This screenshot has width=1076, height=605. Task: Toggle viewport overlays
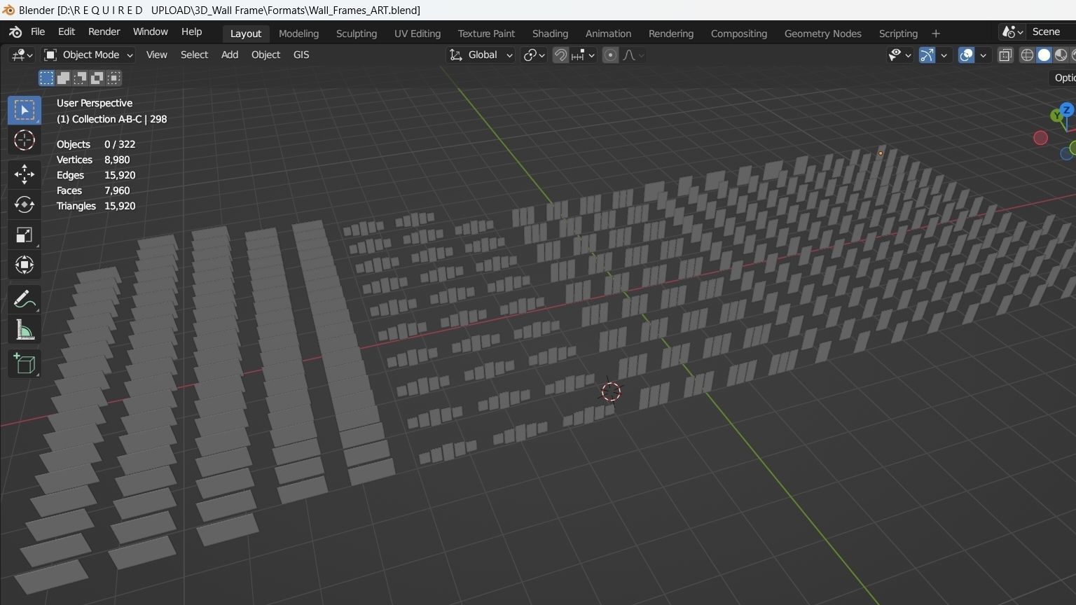pyautogui.click(x=966, y=55)
